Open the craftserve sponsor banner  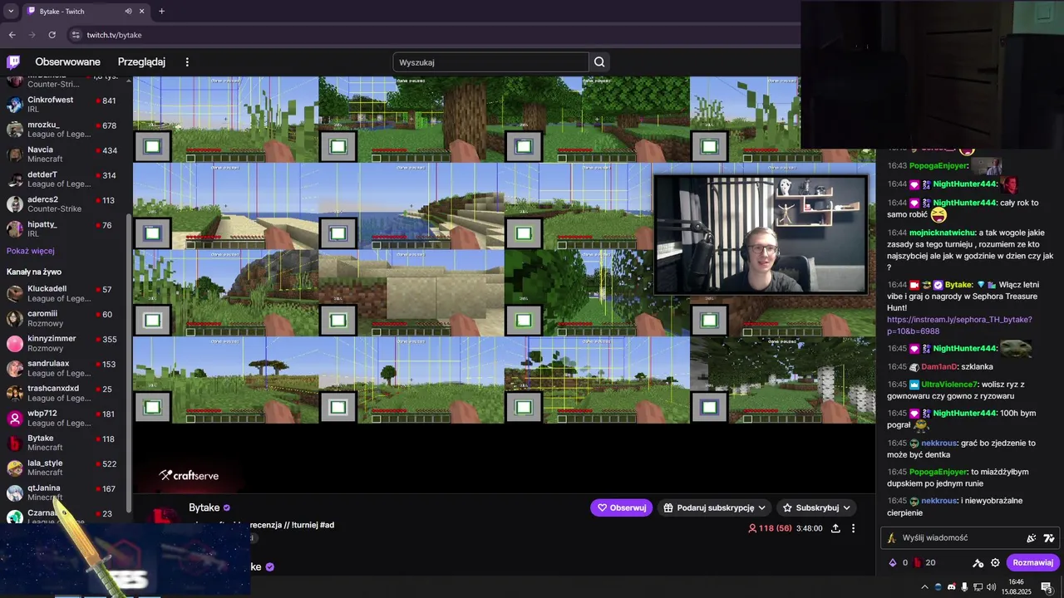(x=190, y=476)
